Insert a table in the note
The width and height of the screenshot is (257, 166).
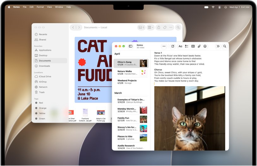(x=193, y=46)
